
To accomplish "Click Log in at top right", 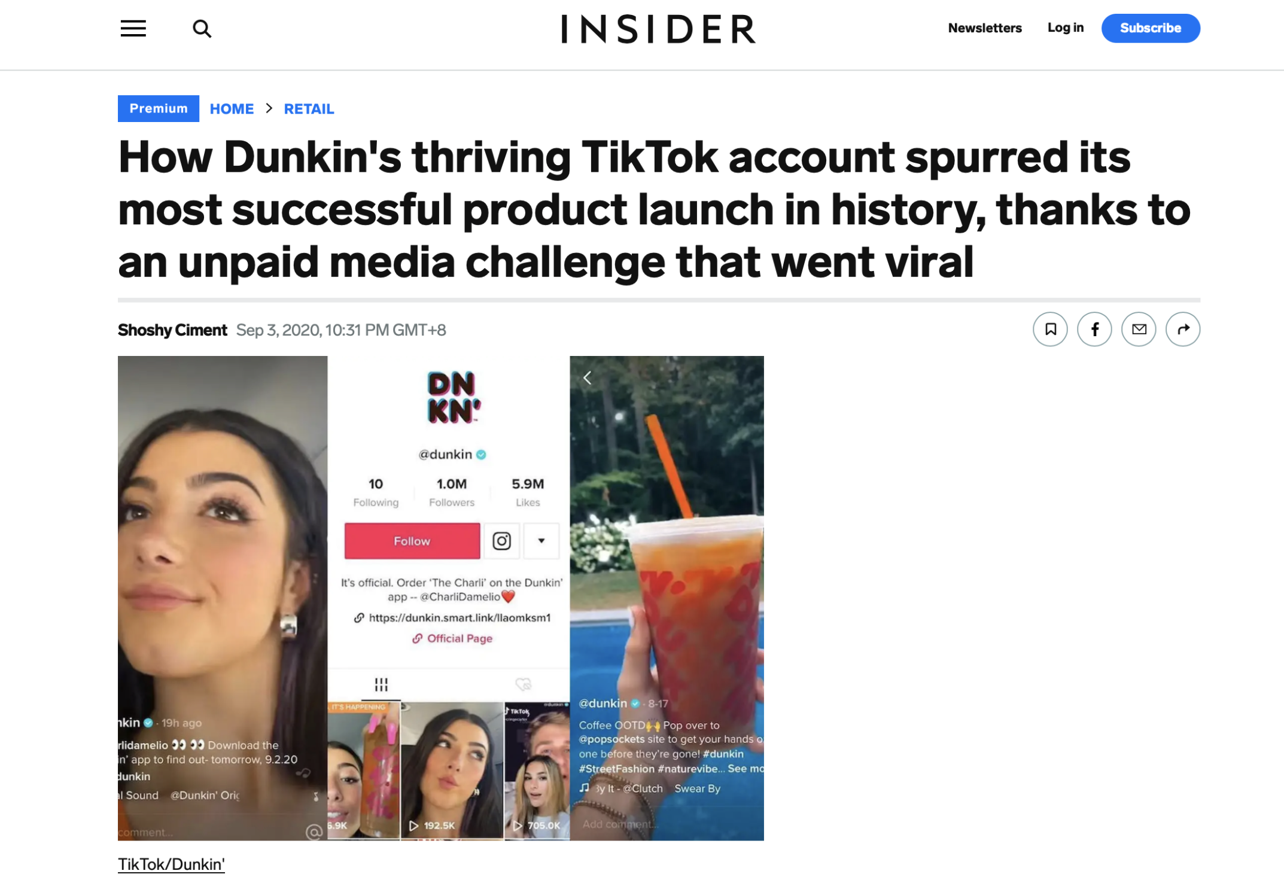I will 1066,28.
